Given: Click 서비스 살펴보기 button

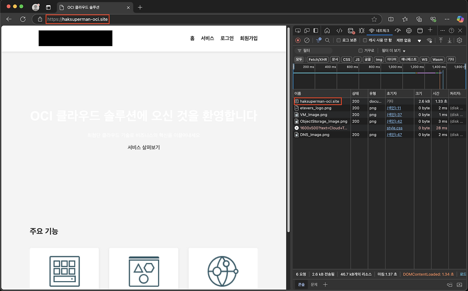Looking at the screenshot, I should tap(144, 147).
